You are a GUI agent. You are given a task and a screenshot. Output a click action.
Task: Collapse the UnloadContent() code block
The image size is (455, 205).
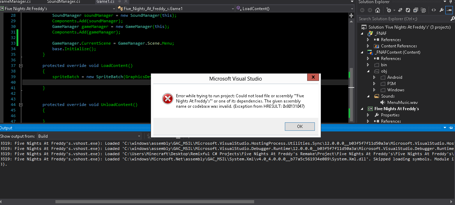tap(21, 105)
